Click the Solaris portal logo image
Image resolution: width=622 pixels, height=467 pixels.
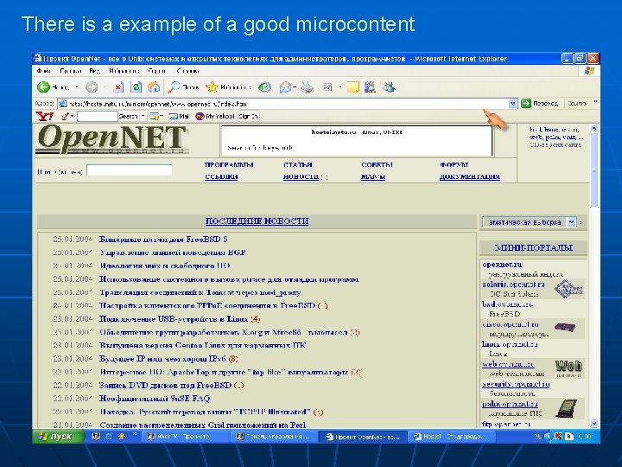(568, 289)
